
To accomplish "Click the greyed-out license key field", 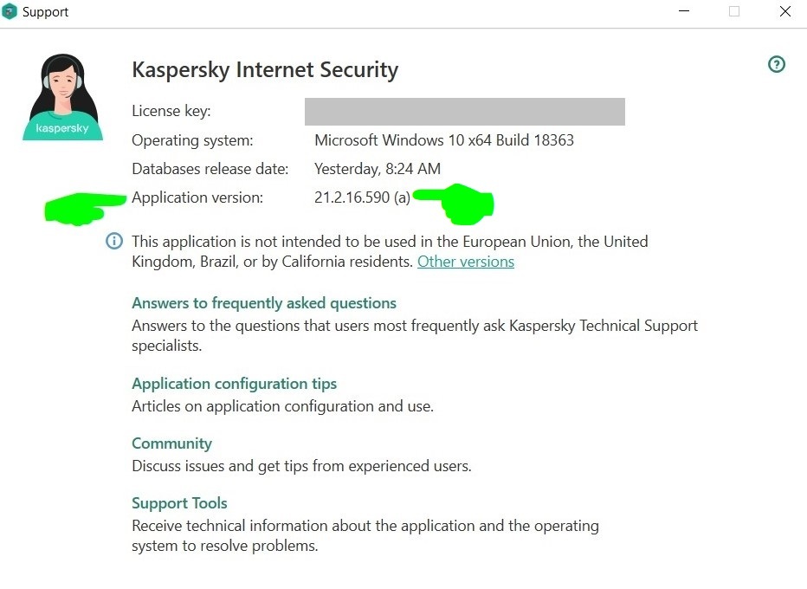I will [x=464, y=112].
